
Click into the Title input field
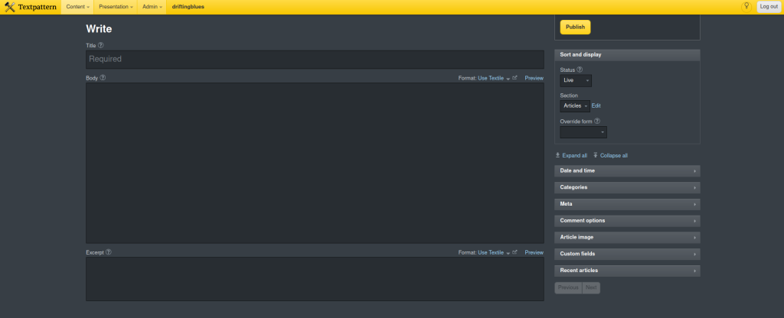(315, 60)
